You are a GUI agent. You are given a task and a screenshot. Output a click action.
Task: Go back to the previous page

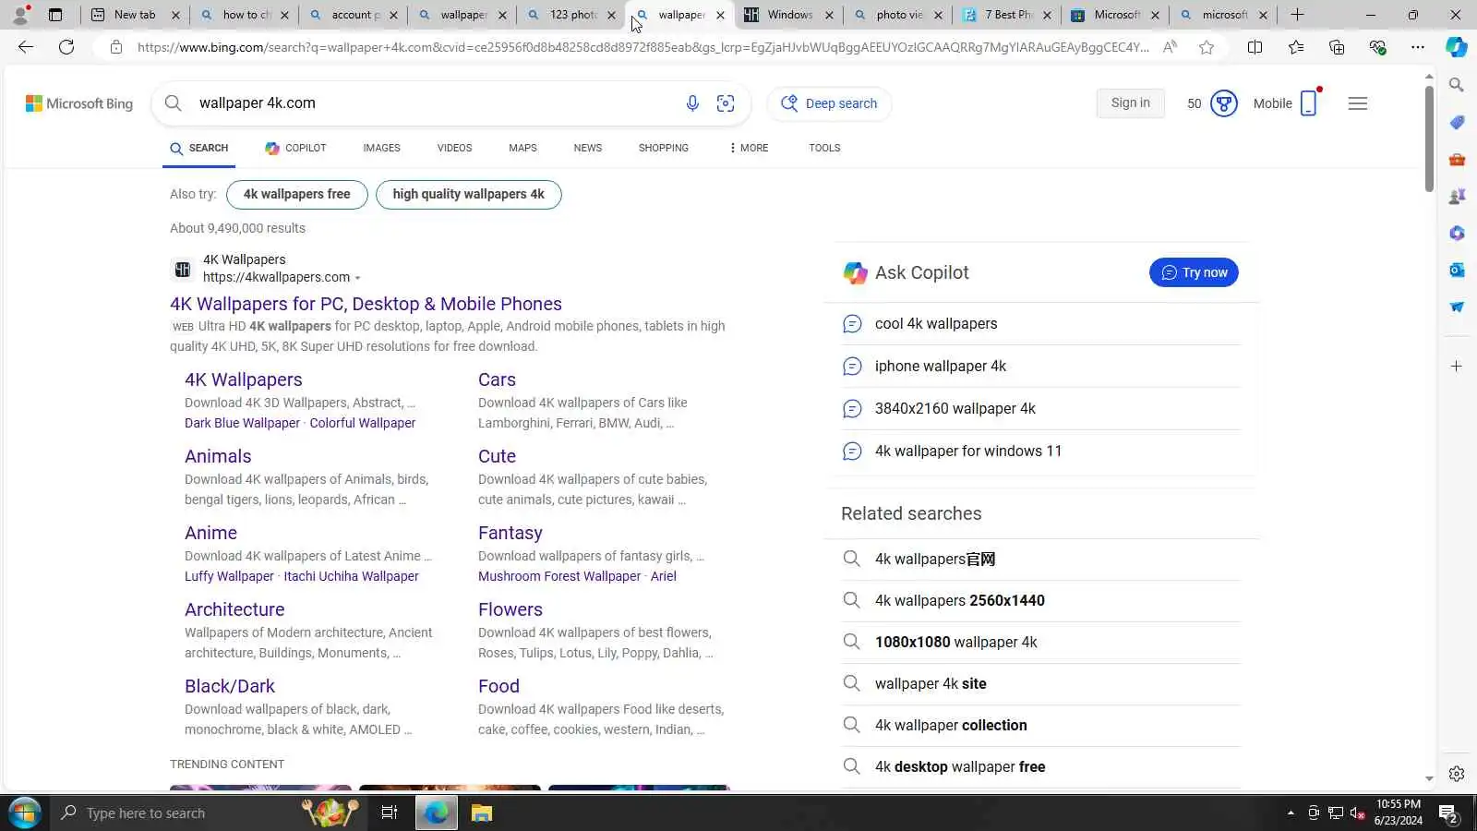point(26,47)
